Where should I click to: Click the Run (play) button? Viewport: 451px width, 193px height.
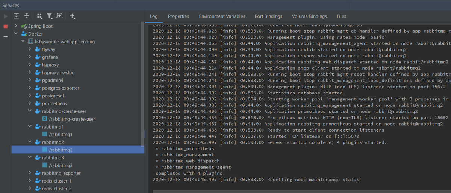5,16
